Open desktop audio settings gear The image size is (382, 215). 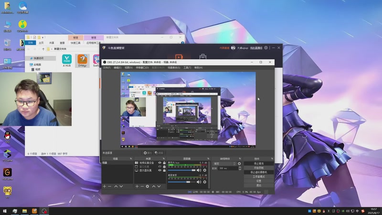pos(205,182)
